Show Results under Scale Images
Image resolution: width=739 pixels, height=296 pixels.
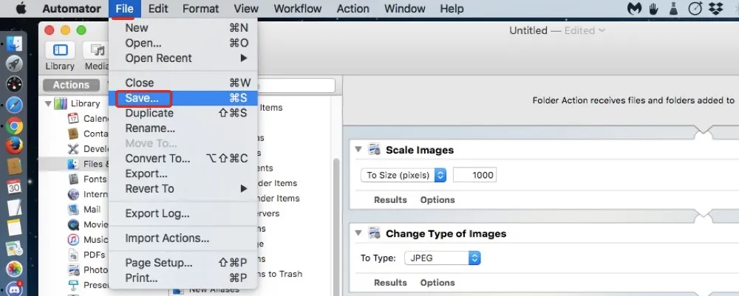pos(390,199)
